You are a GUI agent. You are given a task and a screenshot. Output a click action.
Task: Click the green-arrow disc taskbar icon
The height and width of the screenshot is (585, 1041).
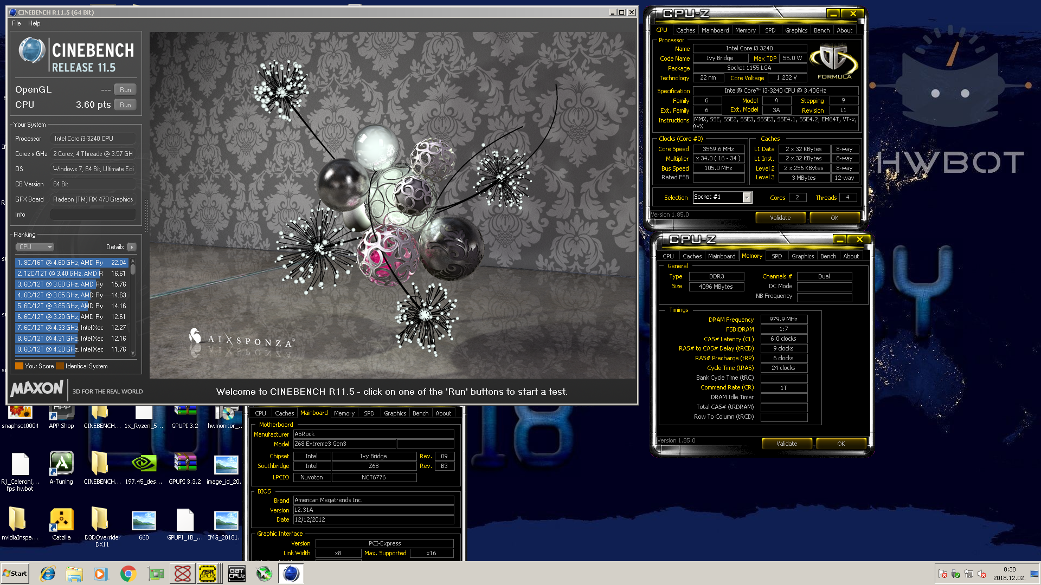pyautogui.click(x=264, y=574)
